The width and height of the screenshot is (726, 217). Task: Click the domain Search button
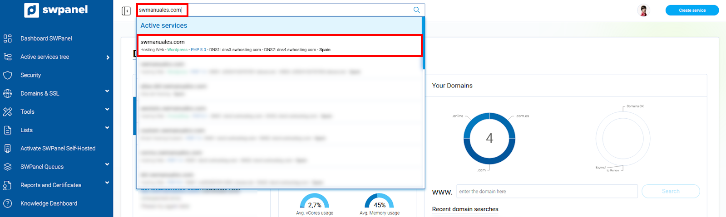pos(670,192)
